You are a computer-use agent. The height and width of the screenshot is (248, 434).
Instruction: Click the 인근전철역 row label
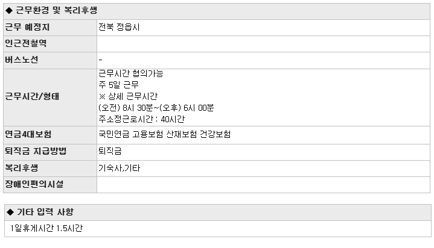tap(26, 43)
